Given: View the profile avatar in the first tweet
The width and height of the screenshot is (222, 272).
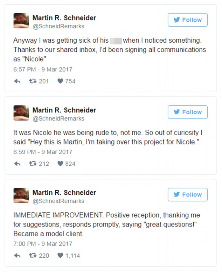Looking at the screenshot, I should click(x=21, y=21).
